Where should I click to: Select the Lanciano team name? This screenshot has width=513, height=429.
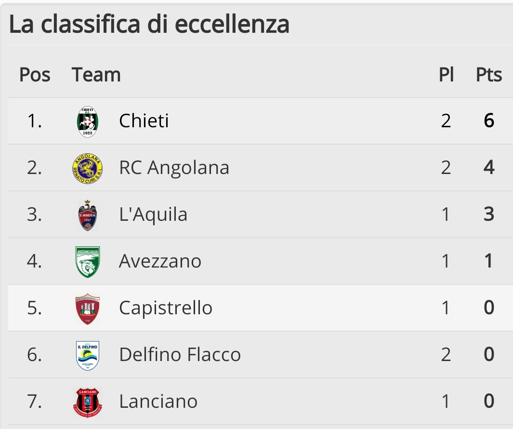pos(158,401)
